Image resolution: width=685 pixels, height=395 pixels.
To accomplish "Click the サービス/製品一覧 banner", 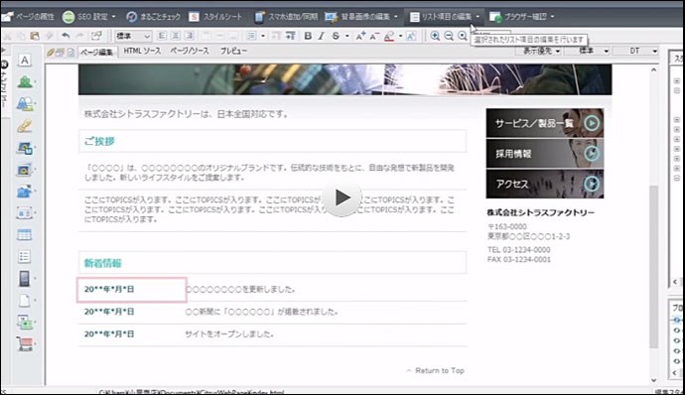I will (545, 123).
